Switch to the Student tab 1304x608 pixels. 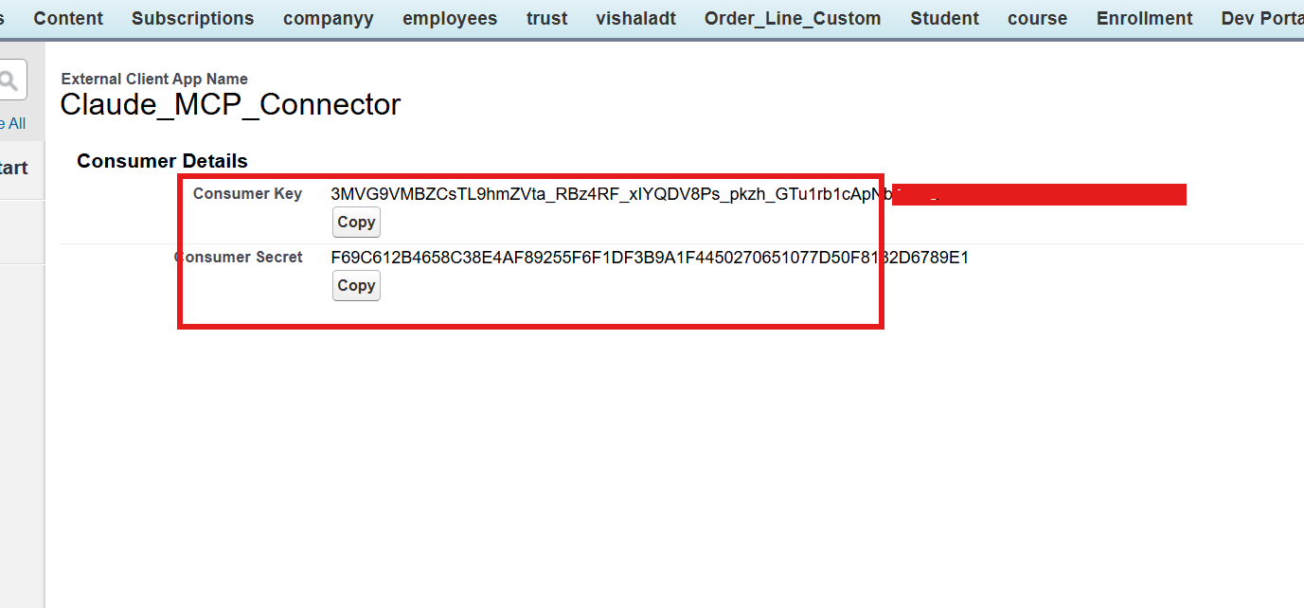pos(945,19)
